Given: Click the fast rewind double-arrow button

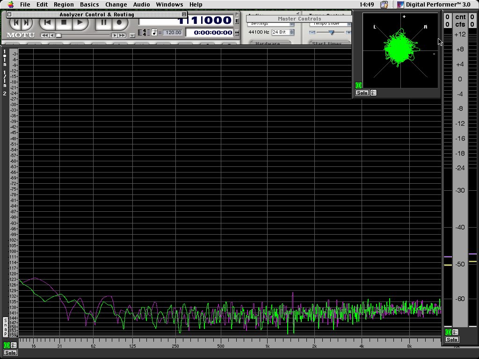Looking at the screenshot, I should (x=44, y=36).
